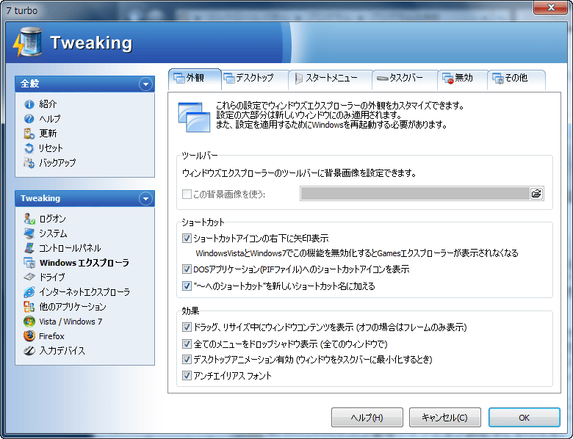The image size is (573, 439).
Task: Toggle DOSアプリケーション(PIFファイル) shortcut icon checkbox
Action: click(x=187, y=269)
